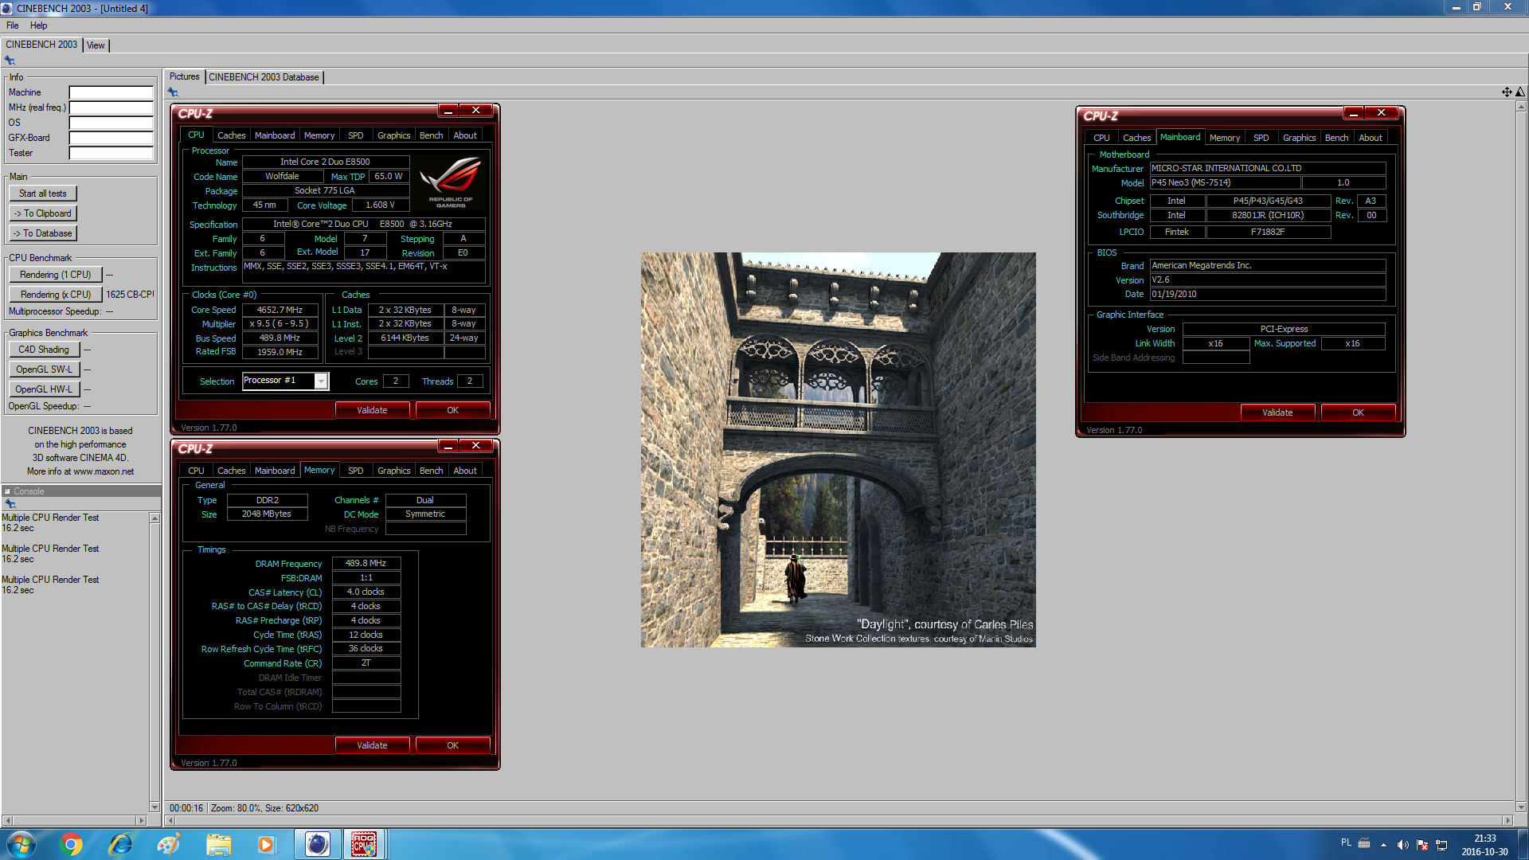Click the pin icon under the CINEBENCH 2003 tab
The height and width of the screenshot is (860, 1529).
(x=10, y=61)
